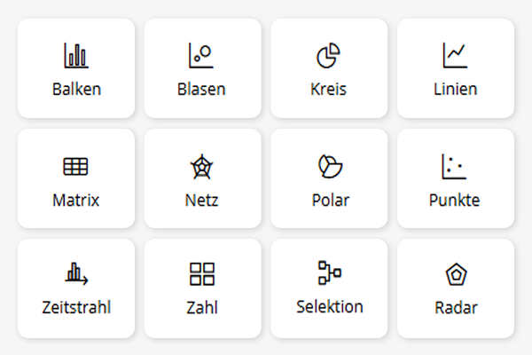Select the Matrix grid icon

click(76, 166)
